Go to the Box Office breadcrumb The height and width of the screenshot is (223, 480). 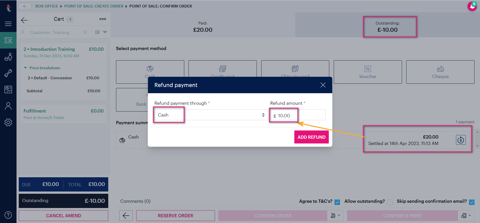click(47, 6)
